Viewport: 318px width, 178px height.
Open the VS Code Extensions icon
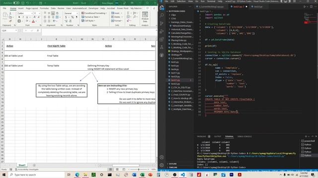161,39
